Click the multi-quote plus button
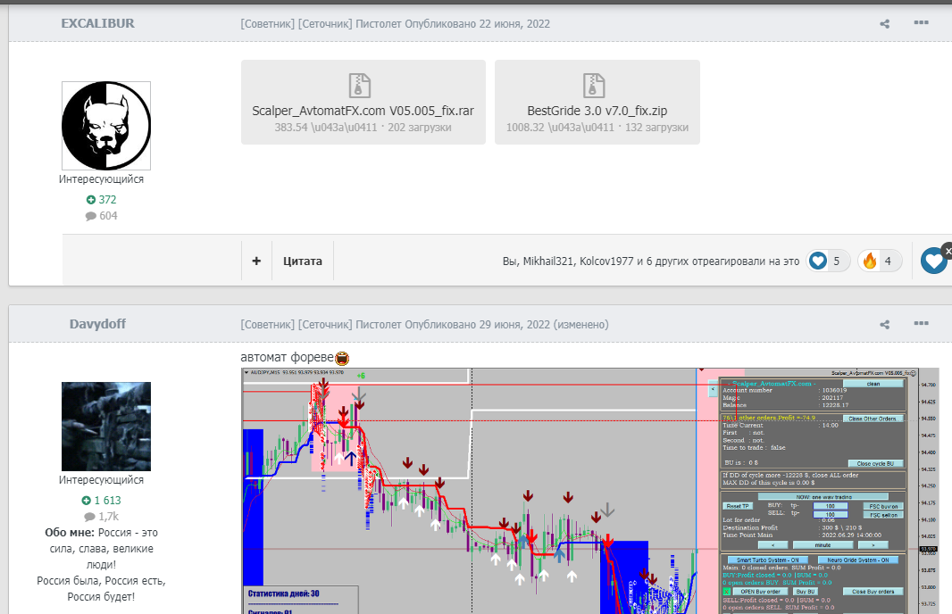This screenshot has height=614, width=952. (x=256, y=261)
